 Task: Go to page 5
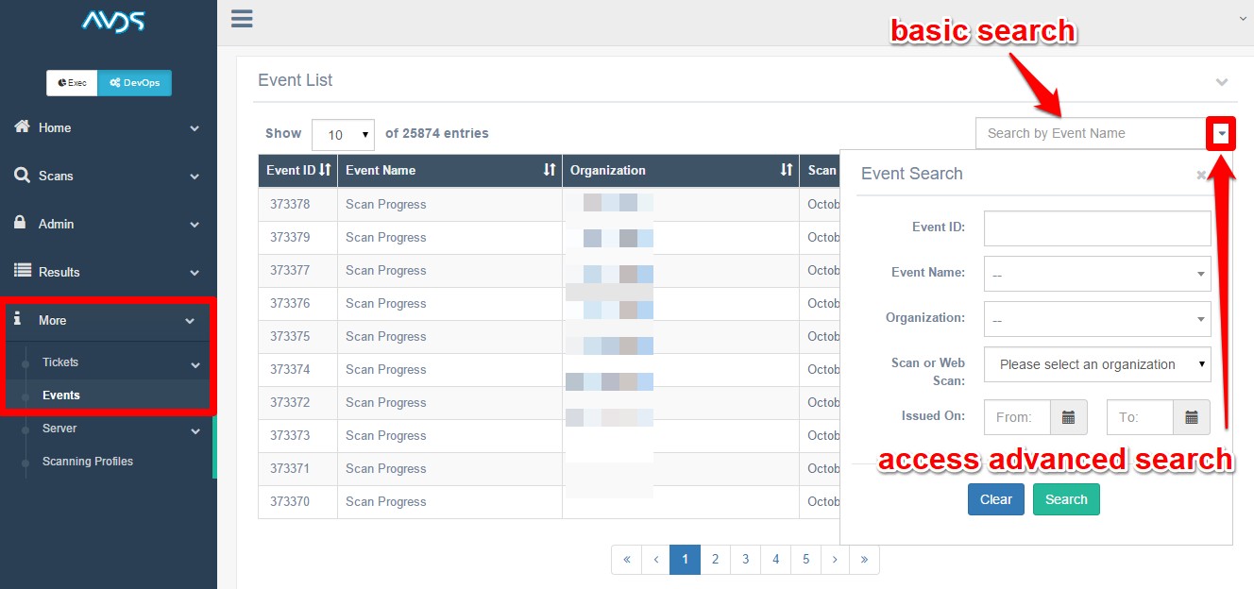805,559
